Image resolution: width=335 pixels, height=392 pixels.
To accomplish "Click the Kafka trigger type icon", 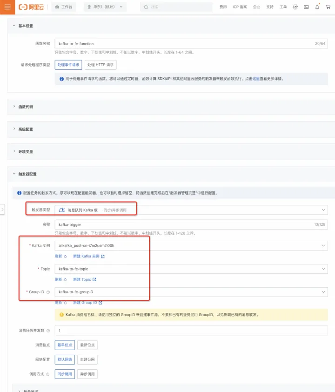I will point(62,210).
